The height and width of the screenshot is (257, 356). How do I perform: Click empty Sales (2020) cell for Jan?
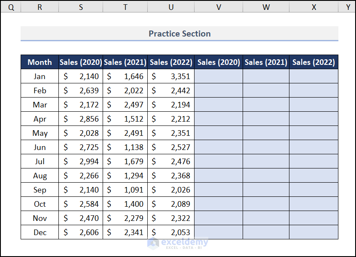[x=219, y=76]
